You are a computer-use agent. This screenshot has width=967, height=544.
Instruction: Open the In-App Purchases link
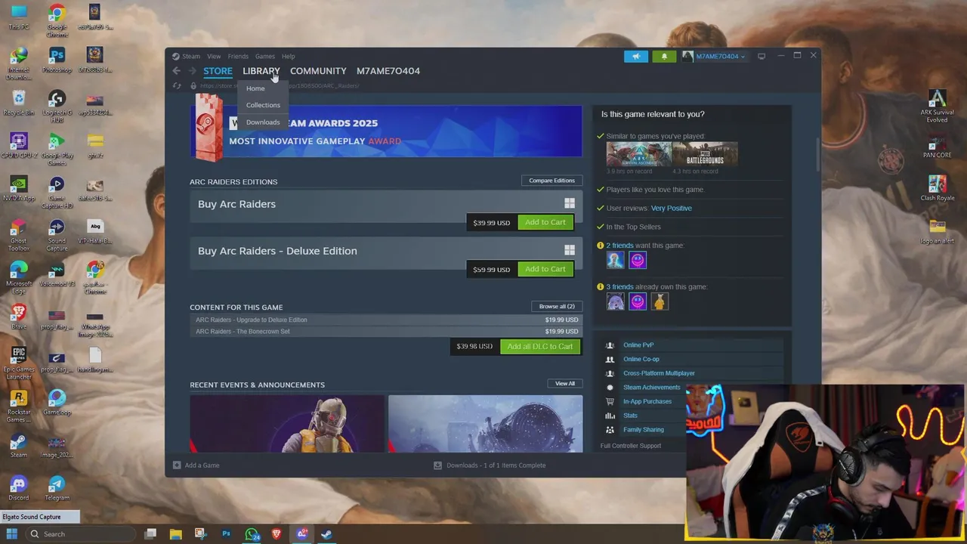[x=647, y=401]
